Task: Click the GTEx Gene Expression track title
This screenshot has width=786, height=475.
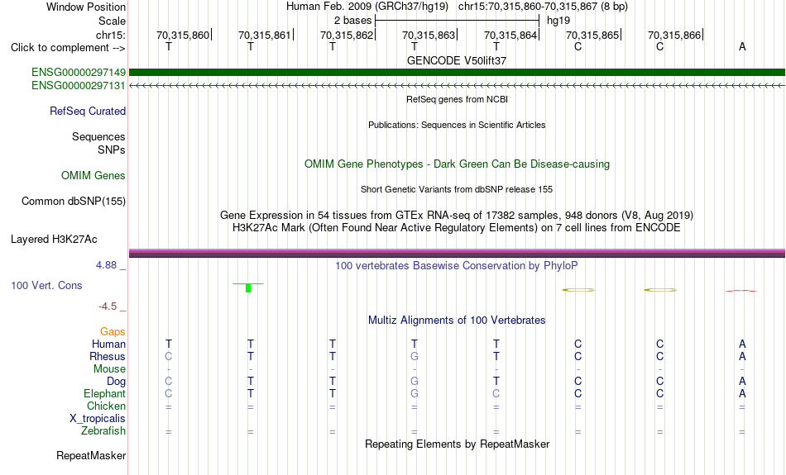Action: click(457, 216)
